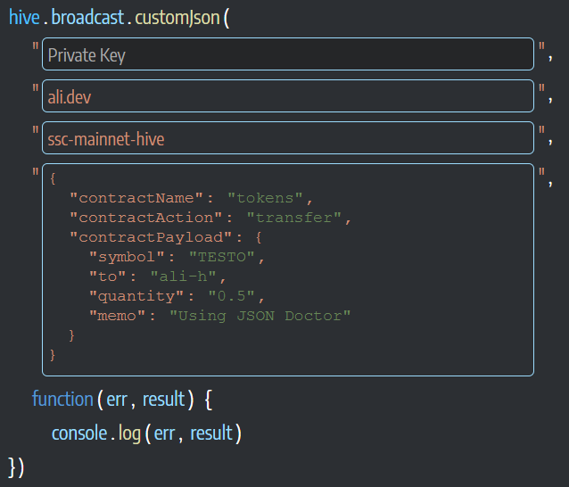Place cursor at final closing brace of JSON
569x487 pixels.
[53, 355]
